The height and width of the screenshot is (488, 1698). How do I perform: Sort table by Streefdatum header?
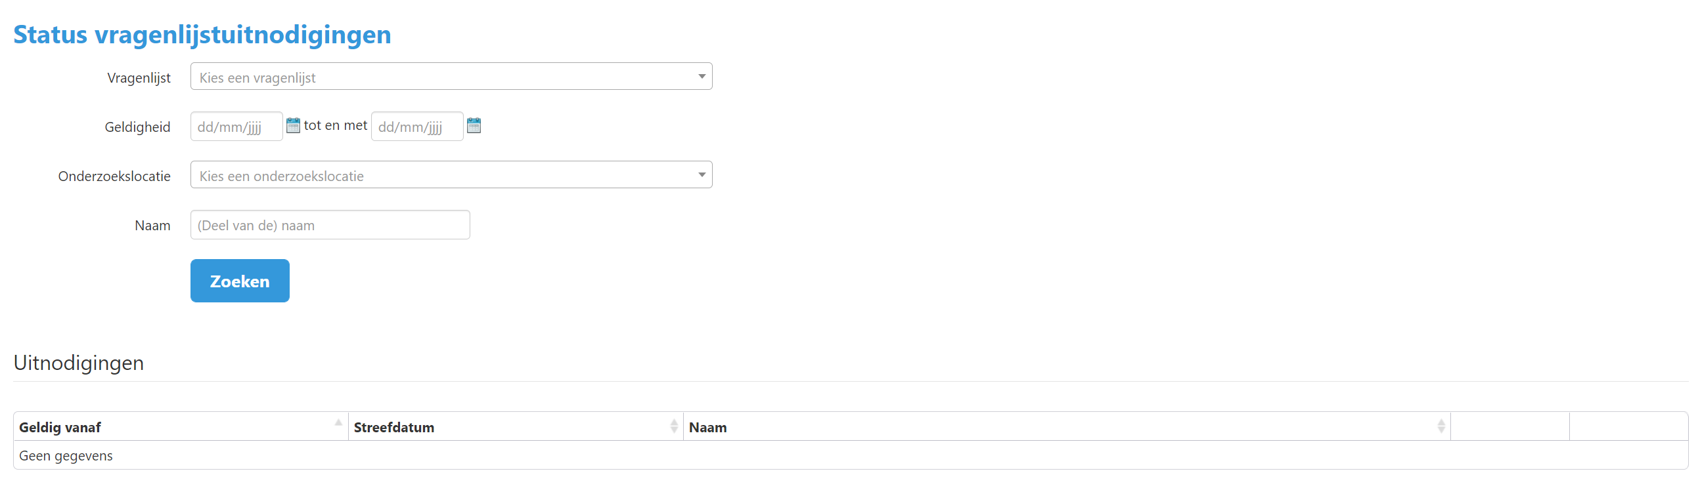click(394, 428)
